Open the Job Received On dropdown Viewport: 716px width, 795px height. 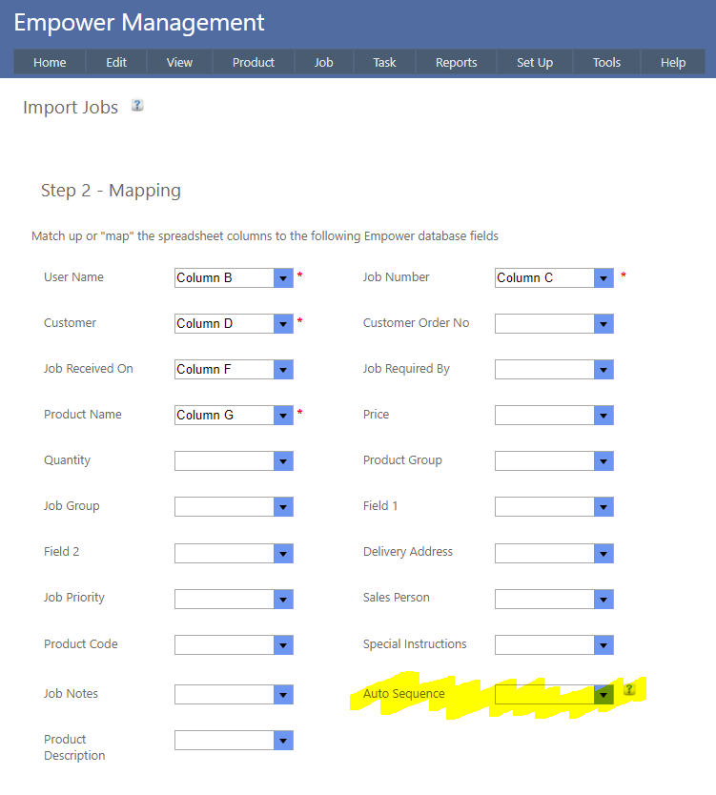(283, 370)
